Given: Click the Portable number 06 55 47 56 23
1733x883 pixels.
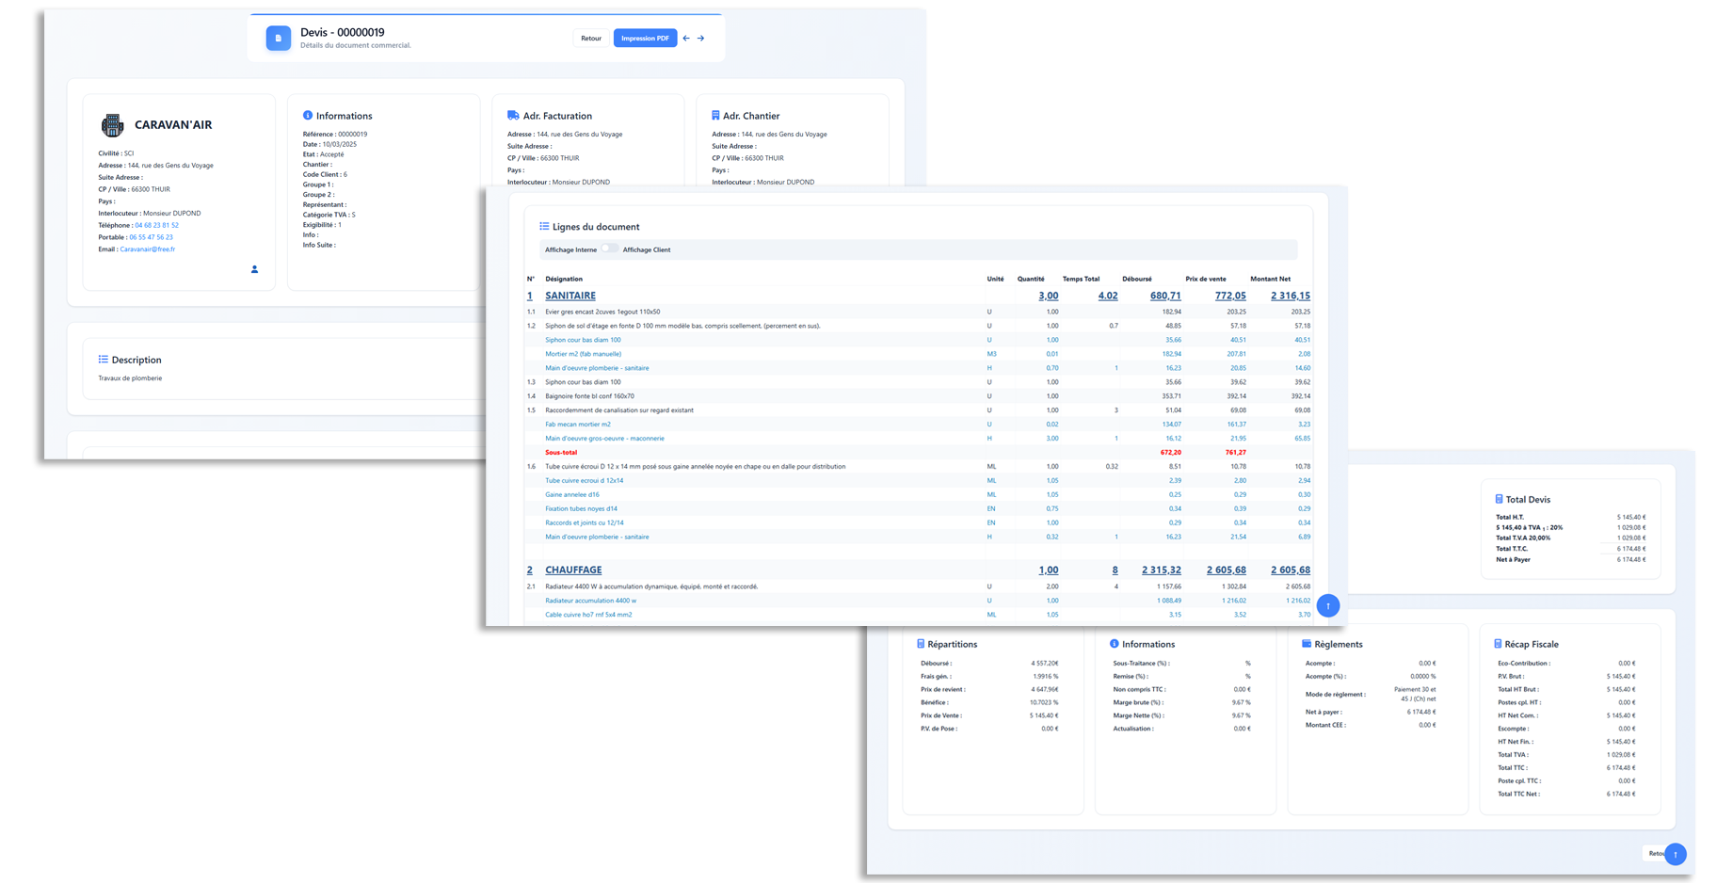Looking at the screenshot, I should pos(151,237).
